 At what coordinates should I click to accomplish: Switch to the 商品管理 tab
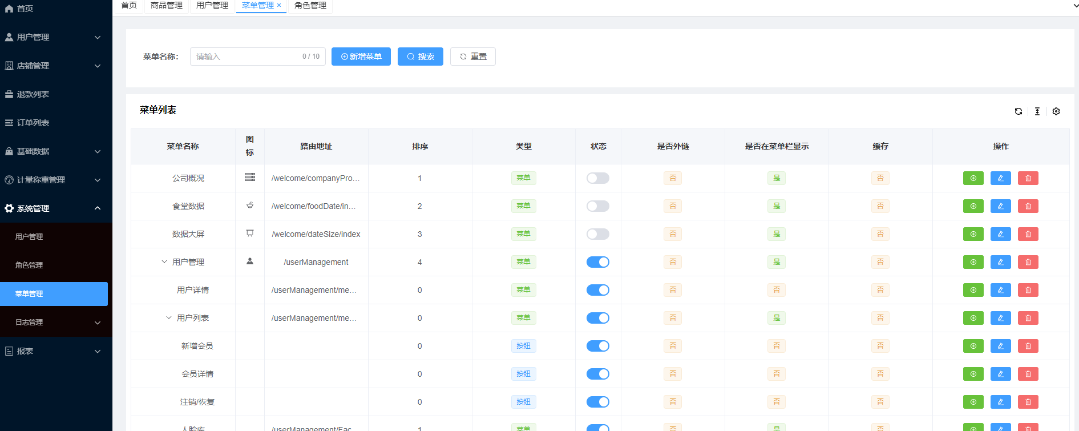coord(167,6)
